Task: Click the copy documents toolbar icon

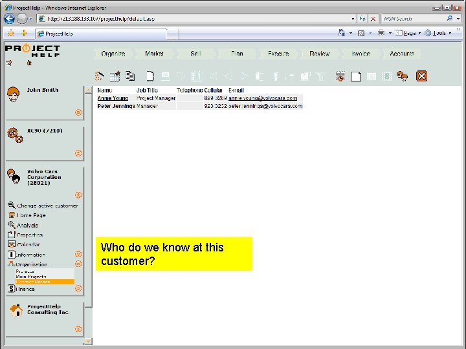Action: (130, 76)
